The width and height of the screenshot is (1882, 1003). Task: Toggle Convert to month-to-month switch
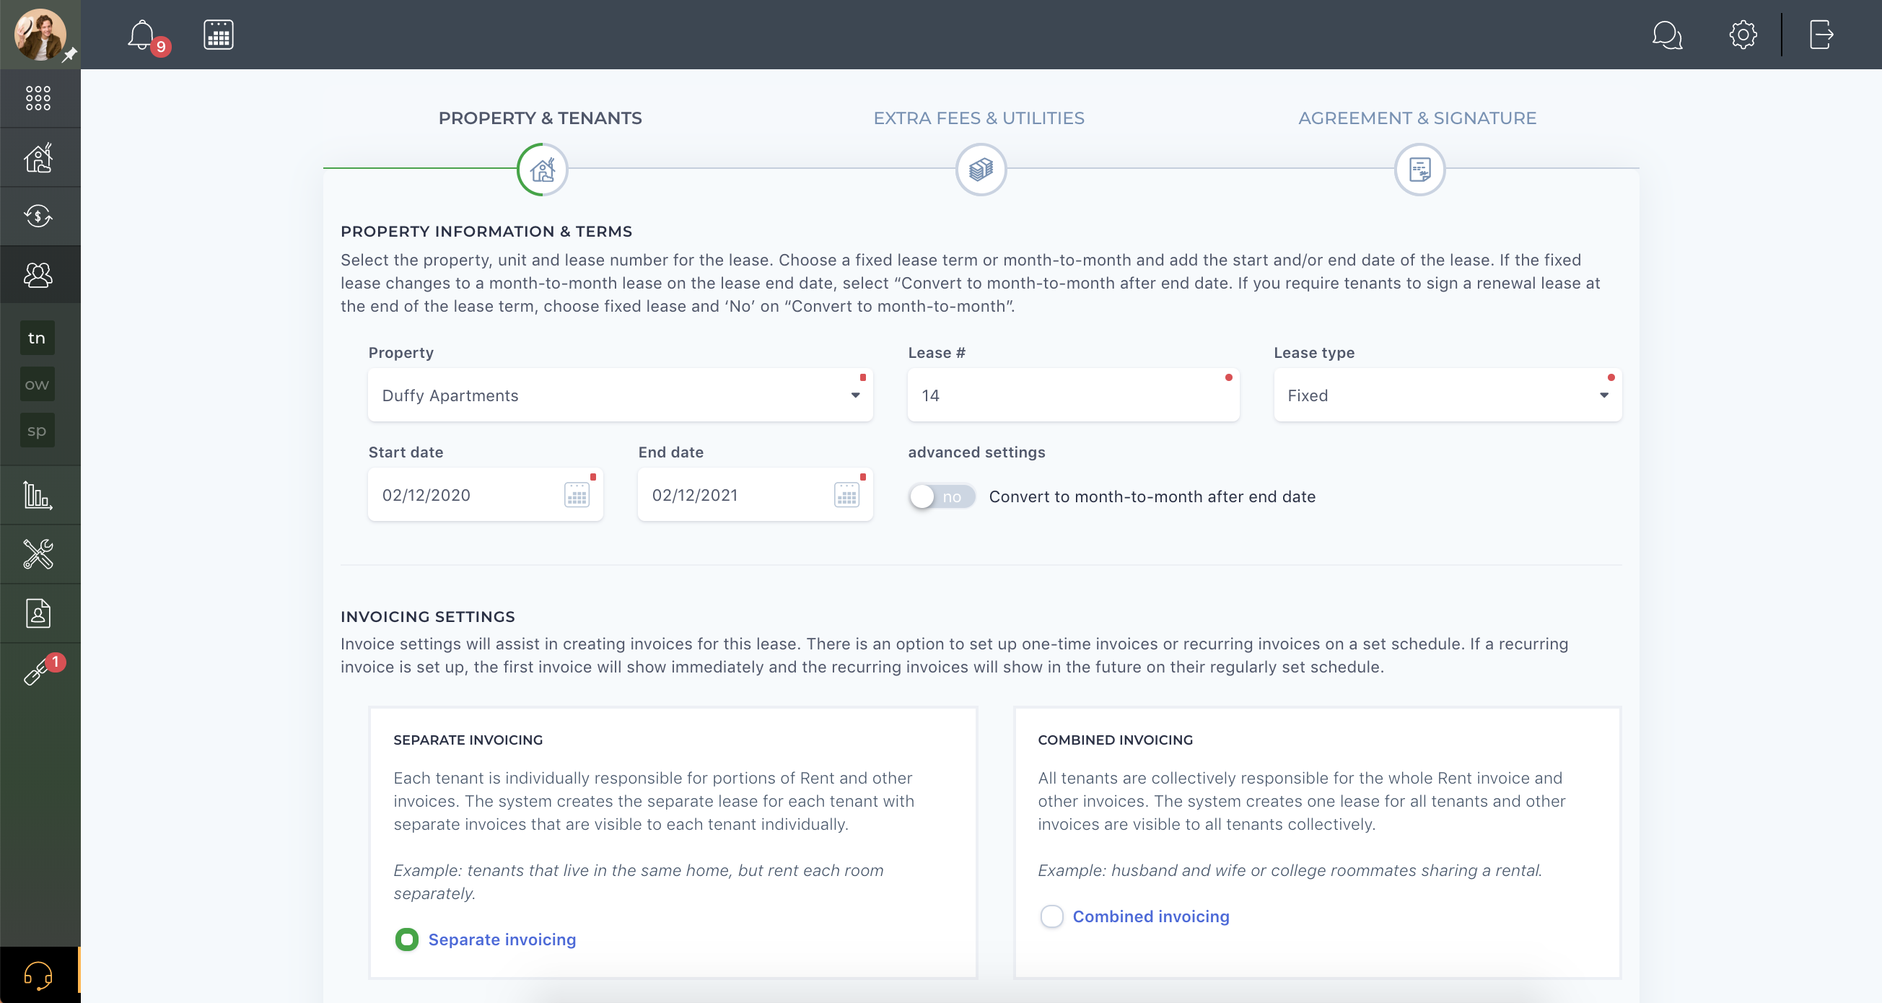click(x=942, y=496)
